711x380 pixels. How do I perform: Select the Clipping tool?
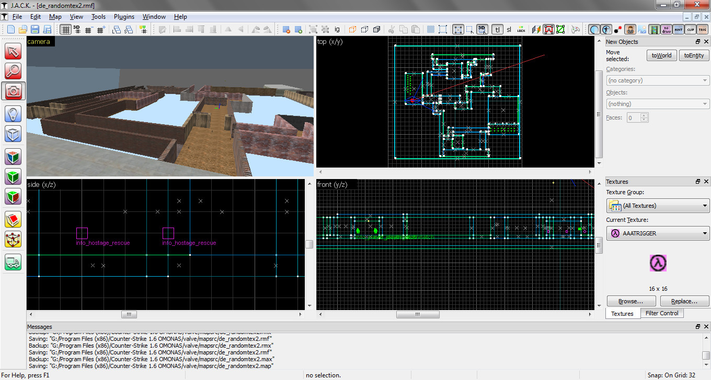13,219
